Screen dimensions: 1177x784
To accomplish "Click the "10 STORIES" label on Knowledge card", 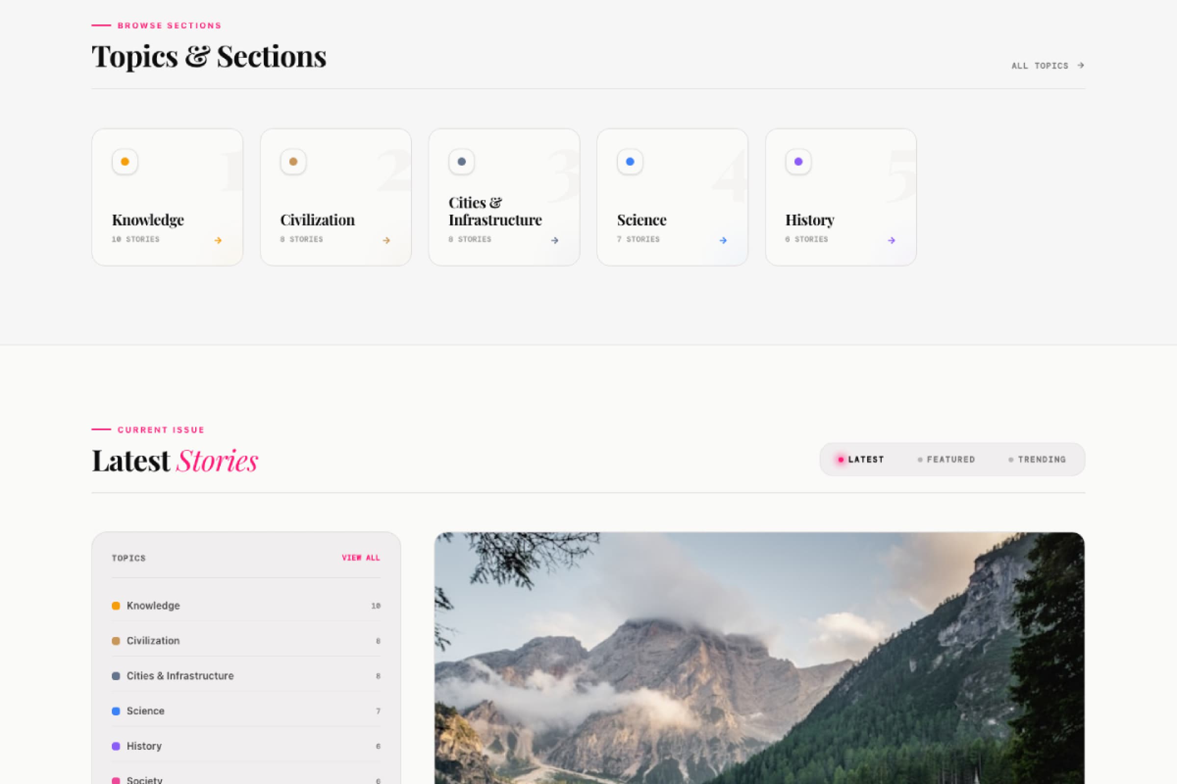I will pyautogui.click(x=136, y=240).
